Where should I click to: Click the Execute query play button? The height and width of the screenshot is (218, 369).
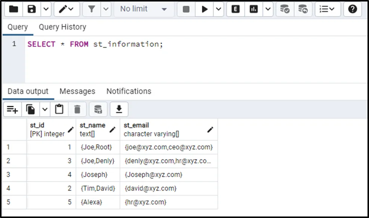pos(205,9)
